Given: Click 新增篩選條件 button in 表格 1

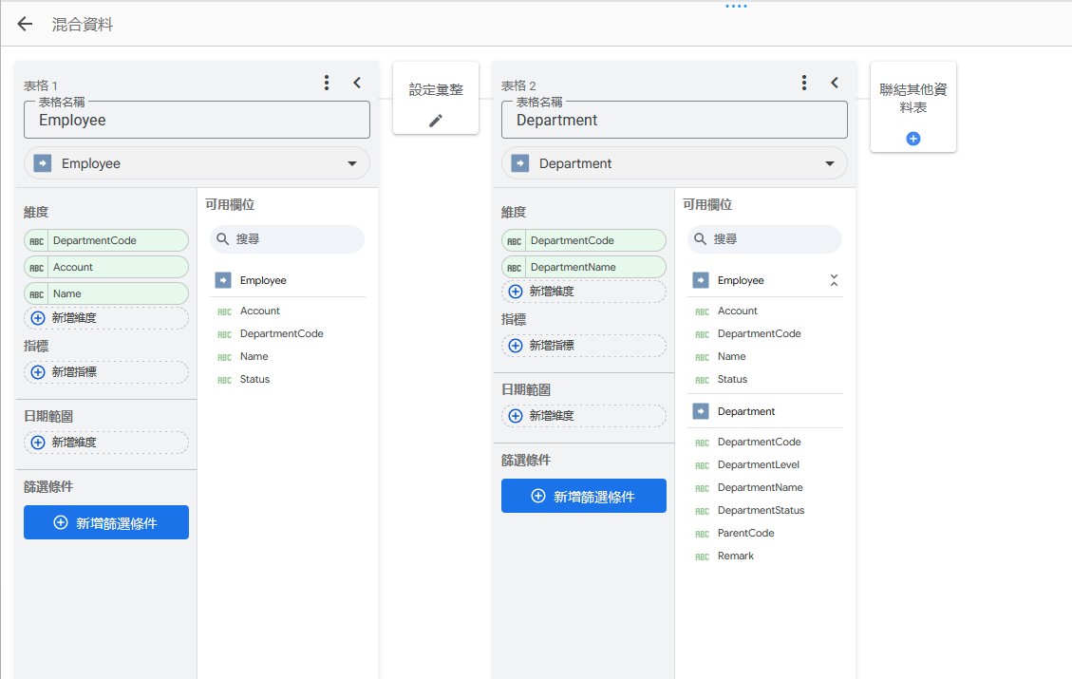Looking at the screenshot, I should (x=106, y=522).
